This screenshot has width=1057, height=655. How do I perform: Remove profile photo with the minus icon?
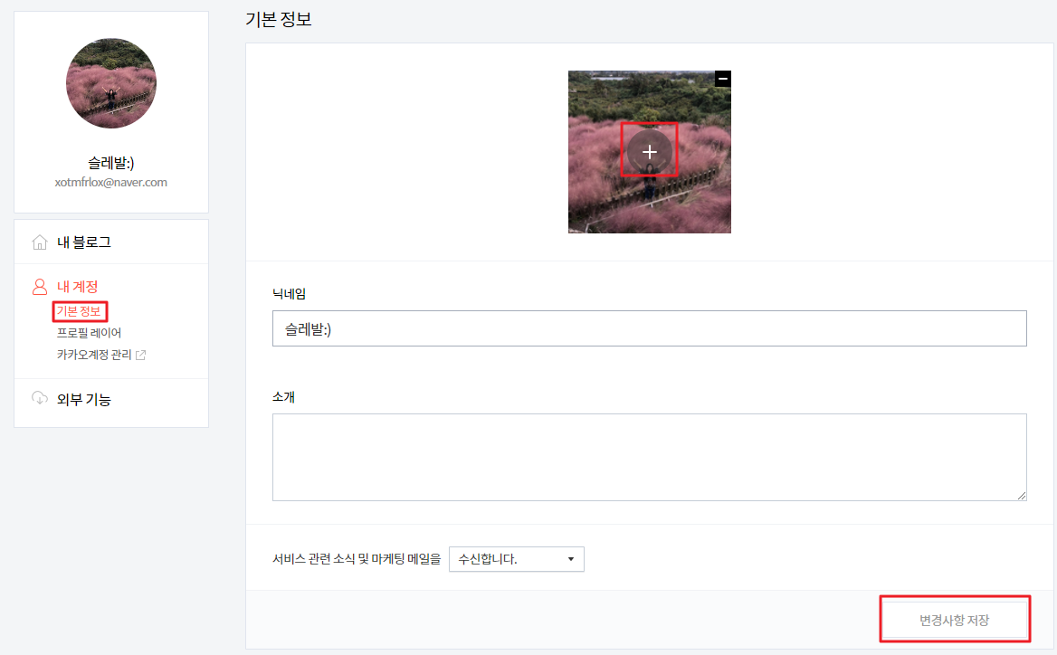(723, 79)
